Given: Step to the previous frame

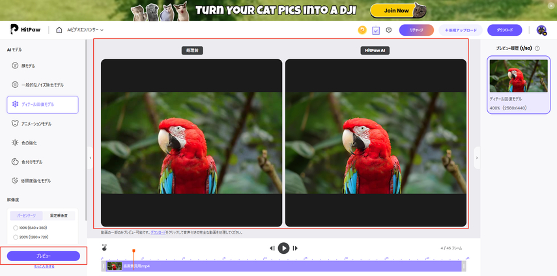Looking at the screenshot, I should pyautogui.click(x=272, y=248).
